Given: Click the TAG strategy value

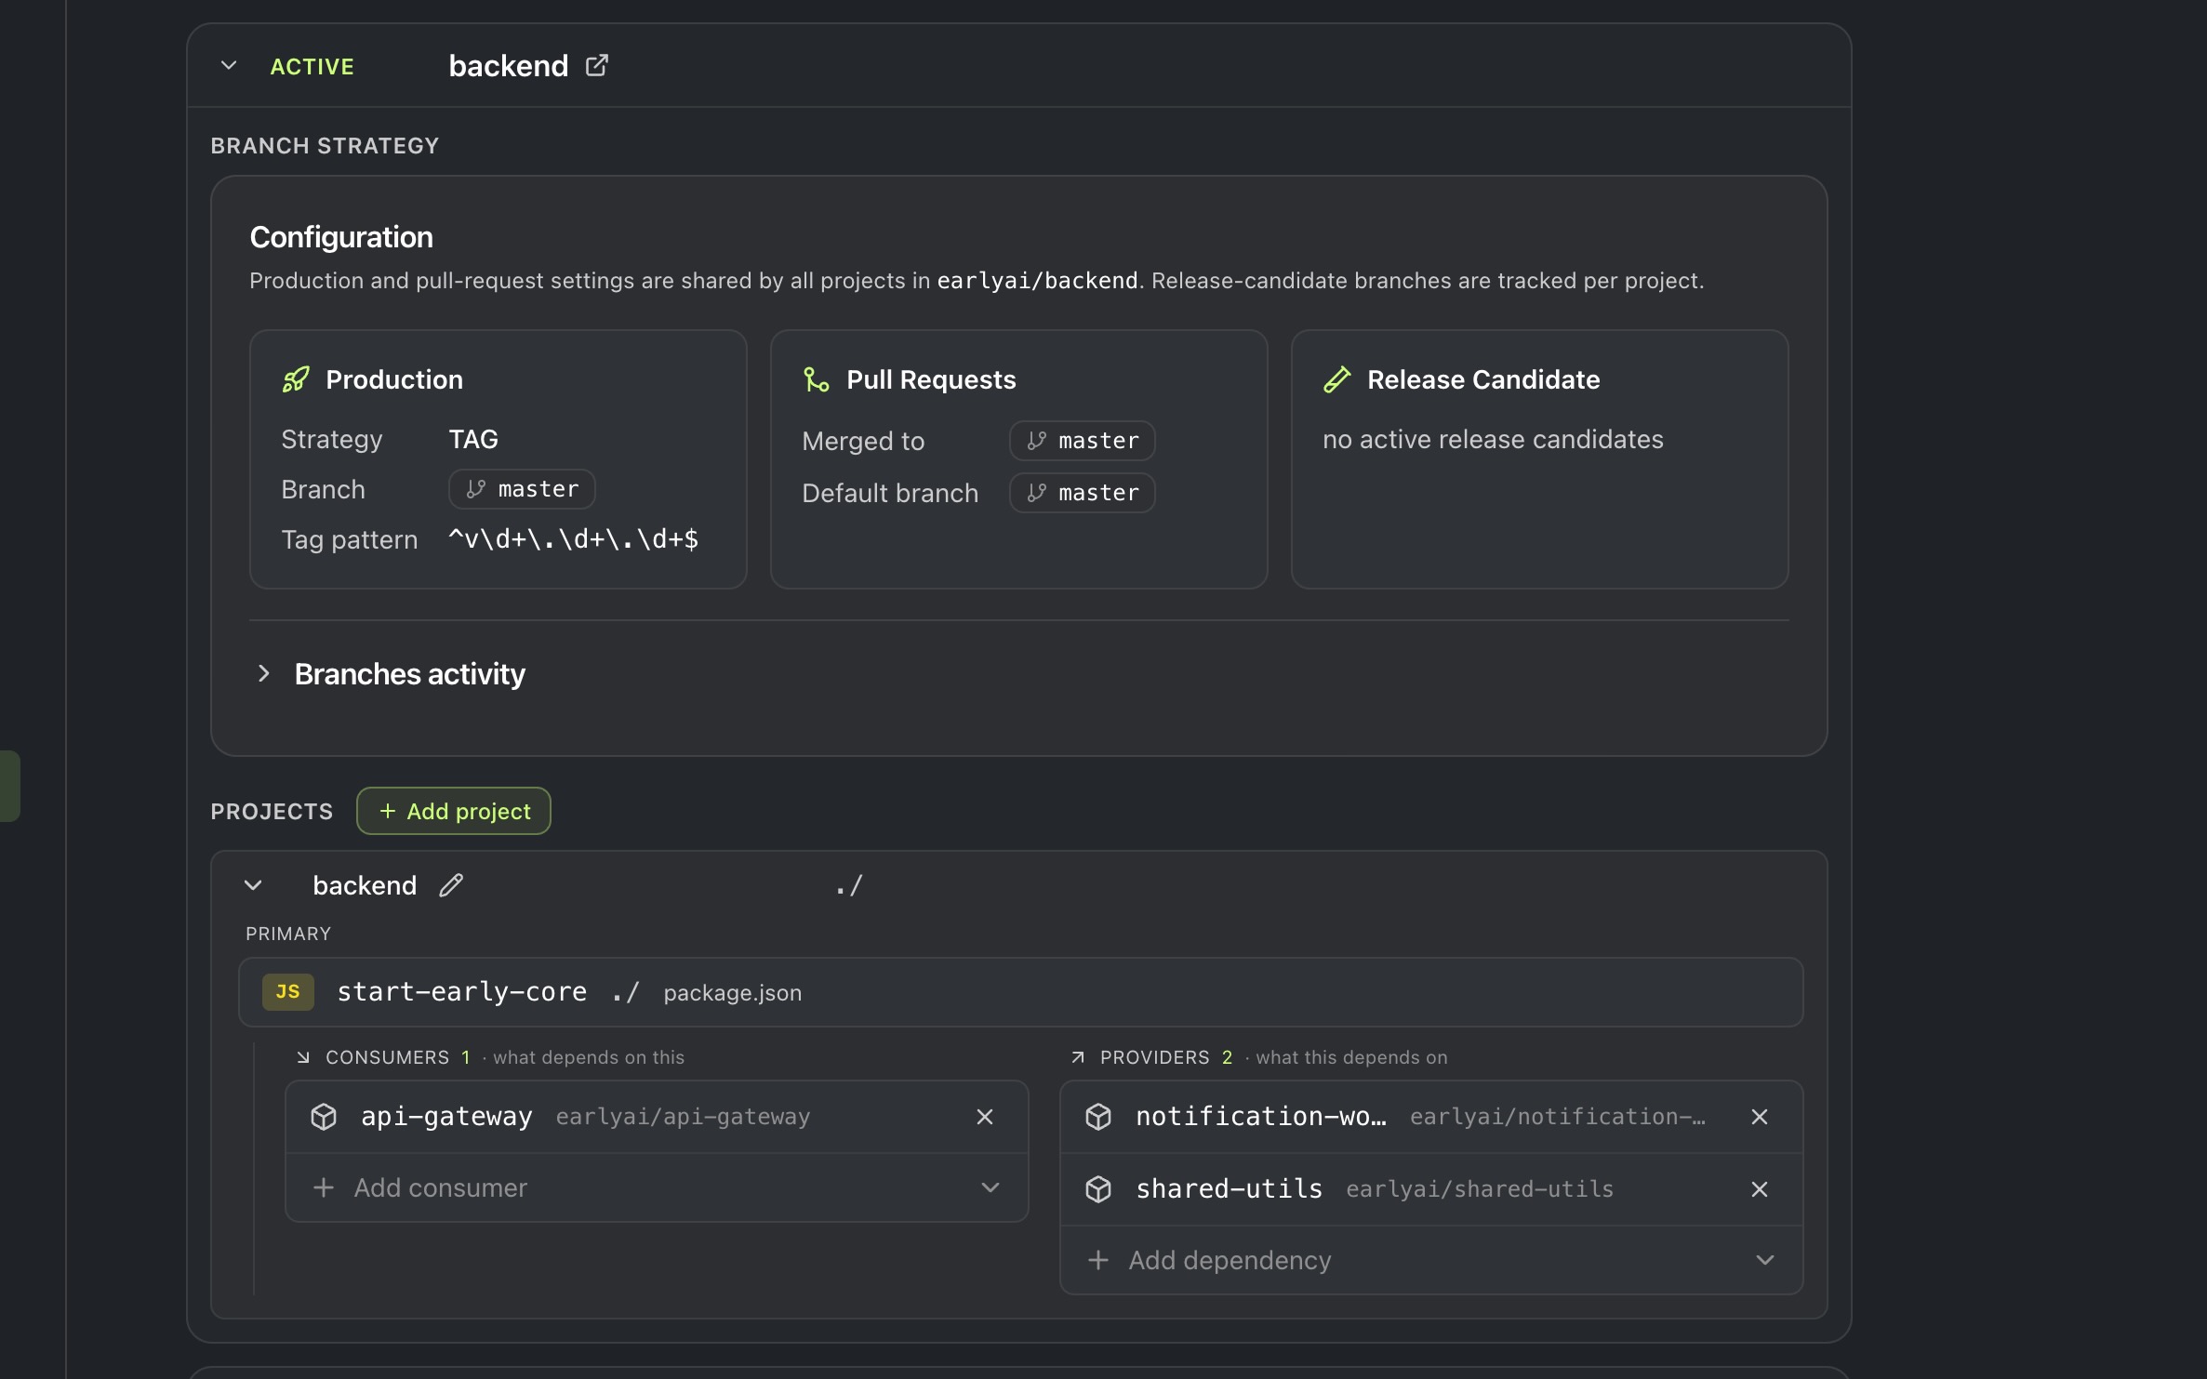Looking at the screenshot, I should 473,439.
